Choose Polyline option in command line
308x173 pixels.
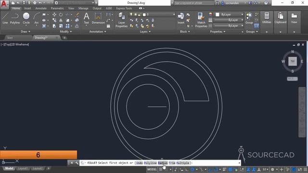point(150,163)
